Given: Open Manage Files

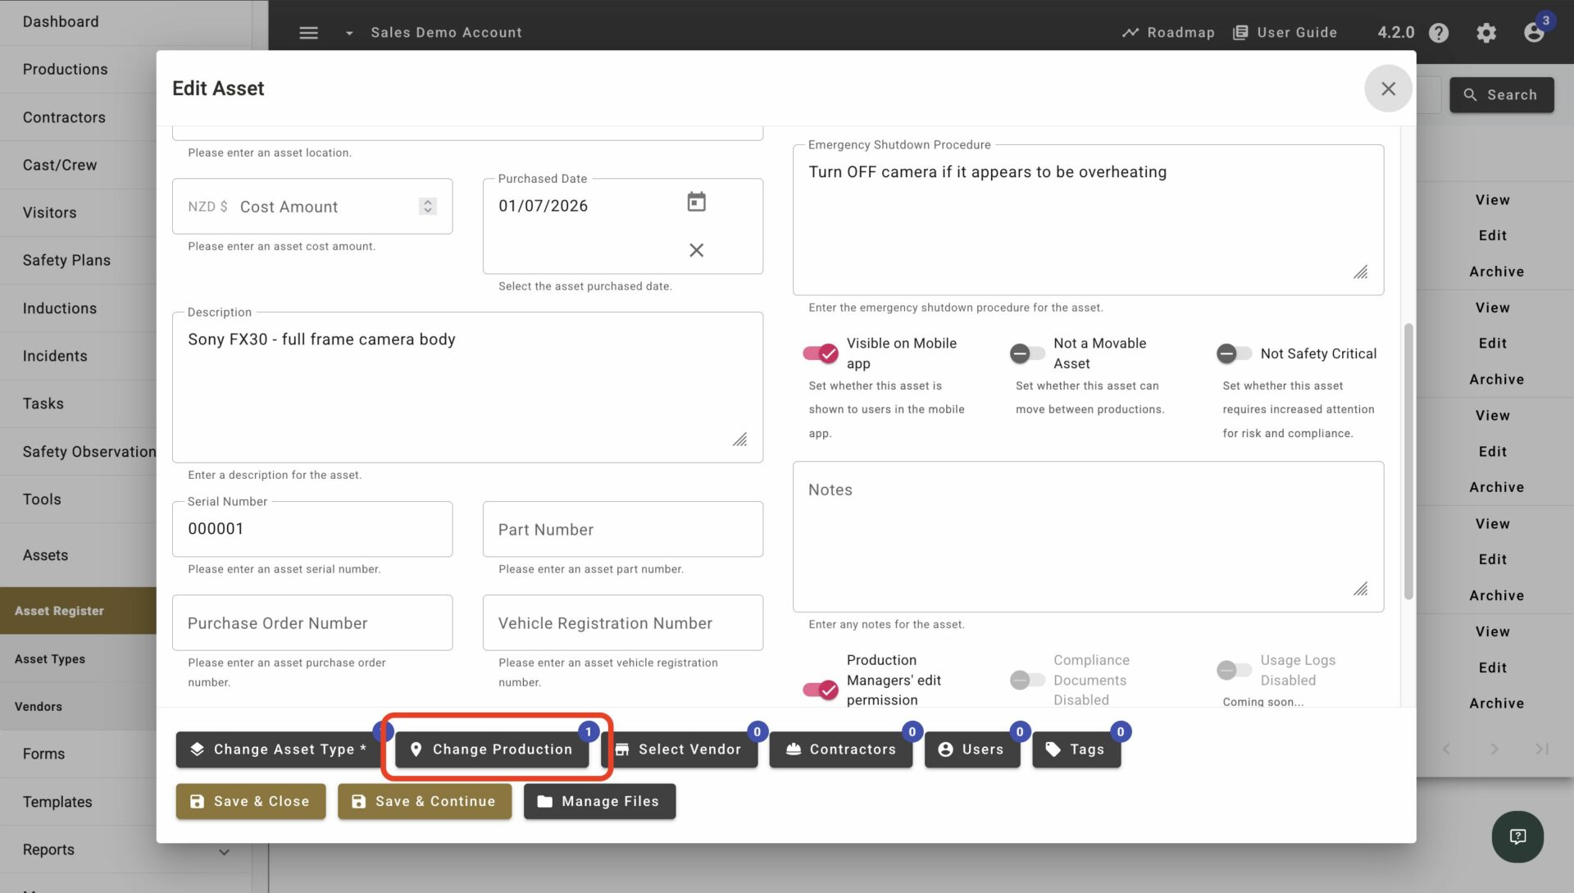Looking at the screenshot, I should (600, 802).
